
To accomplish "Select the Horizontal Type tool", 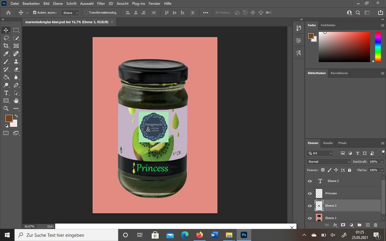I will point(6,93).
